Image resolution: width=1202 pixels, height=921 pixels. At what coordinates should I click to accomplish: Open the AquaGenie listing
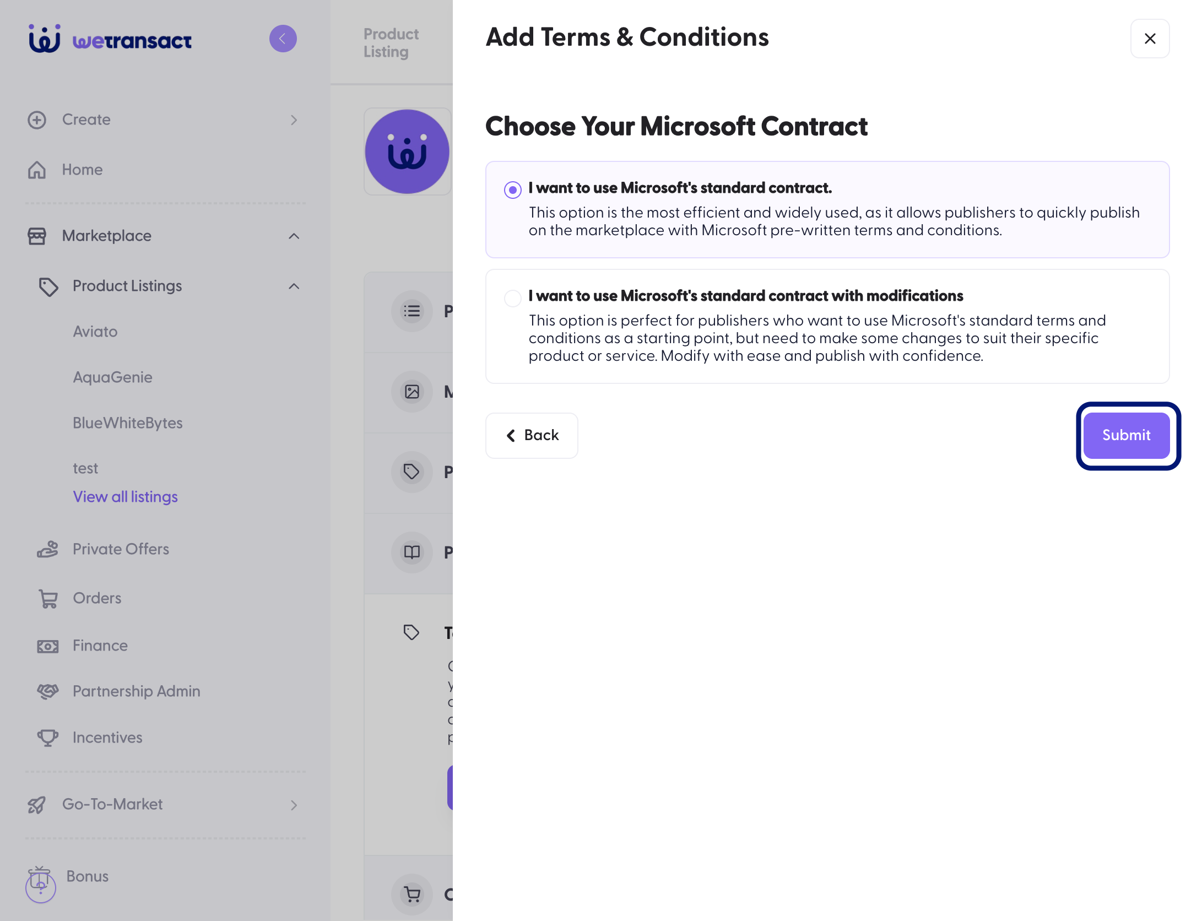113,377
